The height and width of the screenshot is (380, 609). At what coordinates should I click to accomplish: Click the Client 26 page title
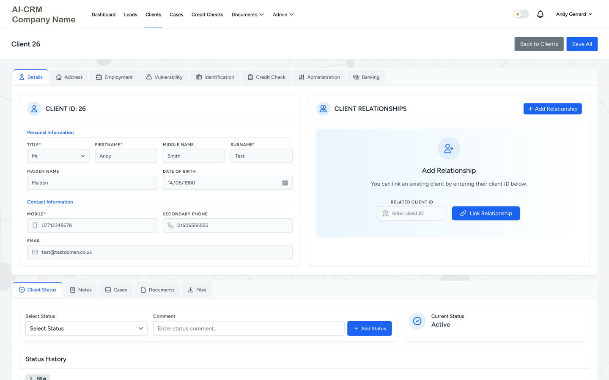click(x=26, y=44)
